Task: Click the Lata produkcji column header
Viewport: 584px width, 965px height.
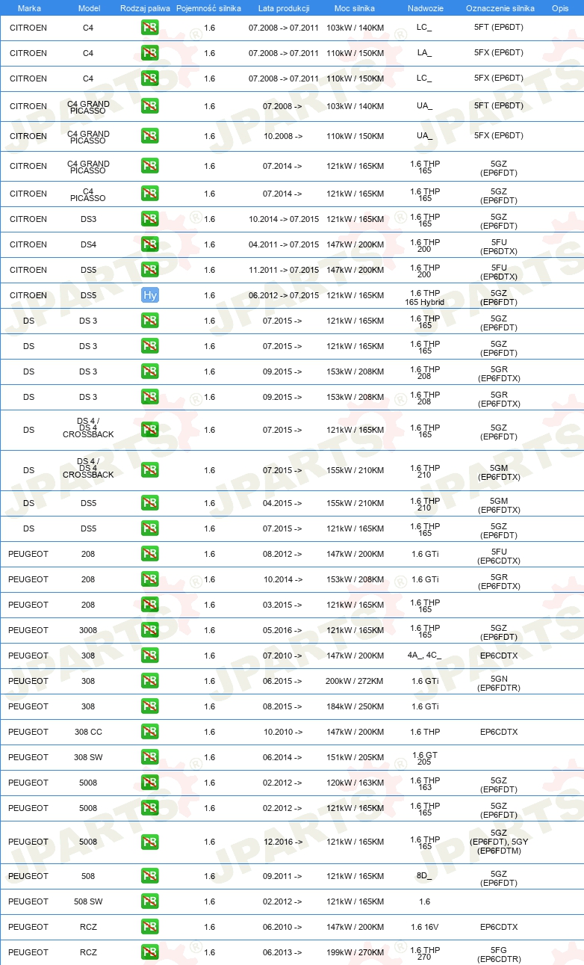Action: click(284, 7)
